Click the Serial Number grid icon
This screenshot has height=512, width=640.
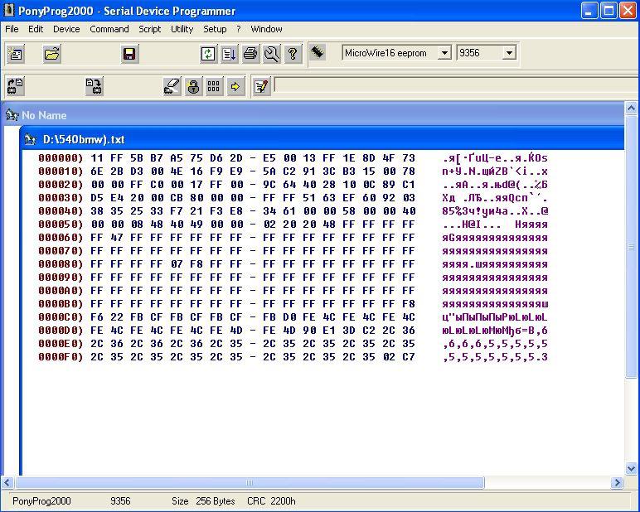(214, 86)
